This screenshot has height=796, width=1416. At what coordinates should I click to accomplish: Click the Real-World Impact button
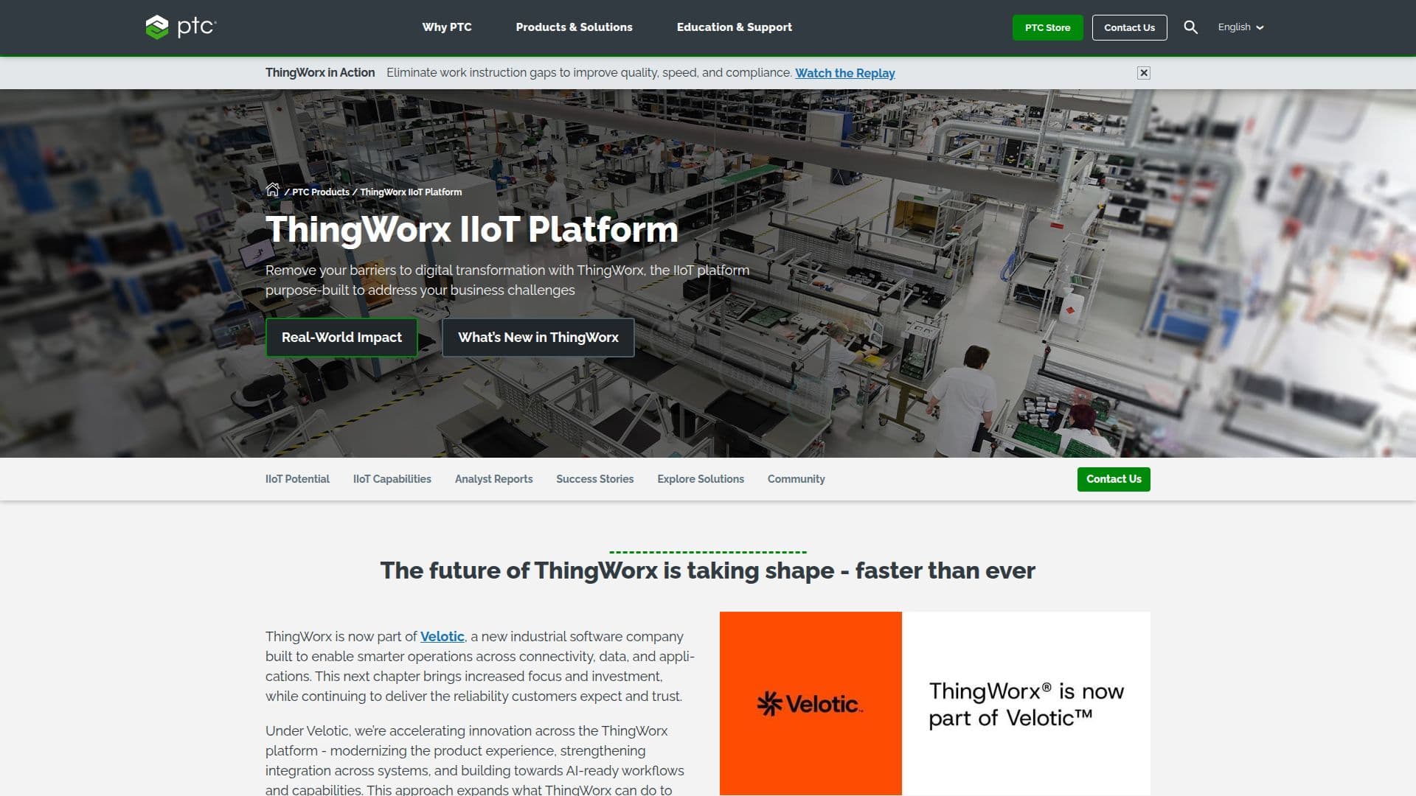pyautogui.click(x=341, y=338)
